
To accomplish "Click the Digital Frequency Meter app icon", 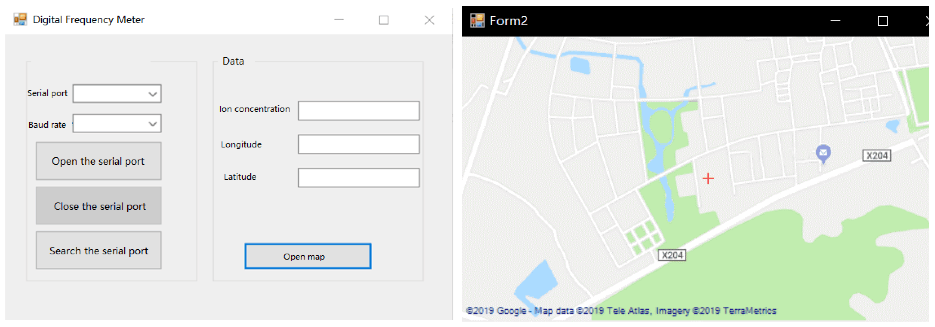I will coord(20,19).
